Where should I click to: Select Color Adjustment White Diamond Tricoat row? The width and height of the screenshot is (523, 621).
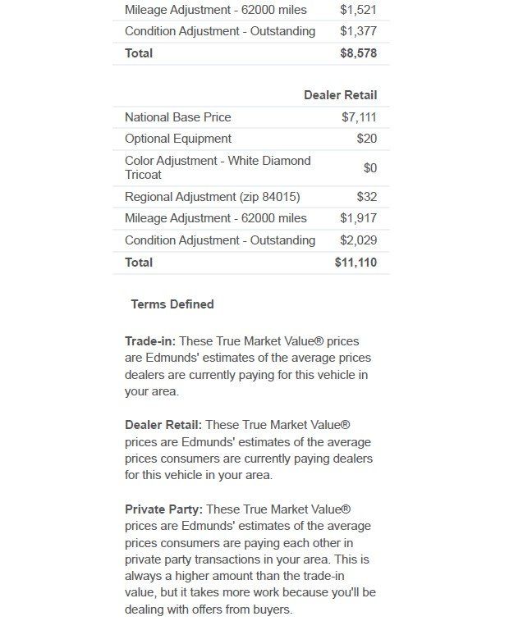(x=251, y=168)
